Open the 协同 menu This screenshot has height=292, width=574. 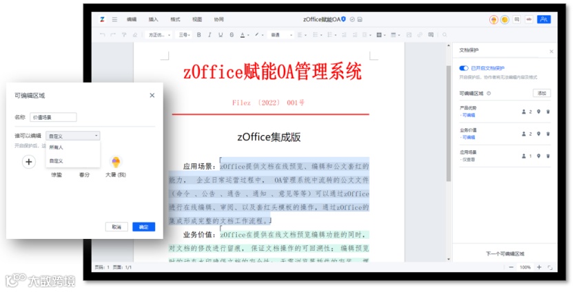point(218,19)
